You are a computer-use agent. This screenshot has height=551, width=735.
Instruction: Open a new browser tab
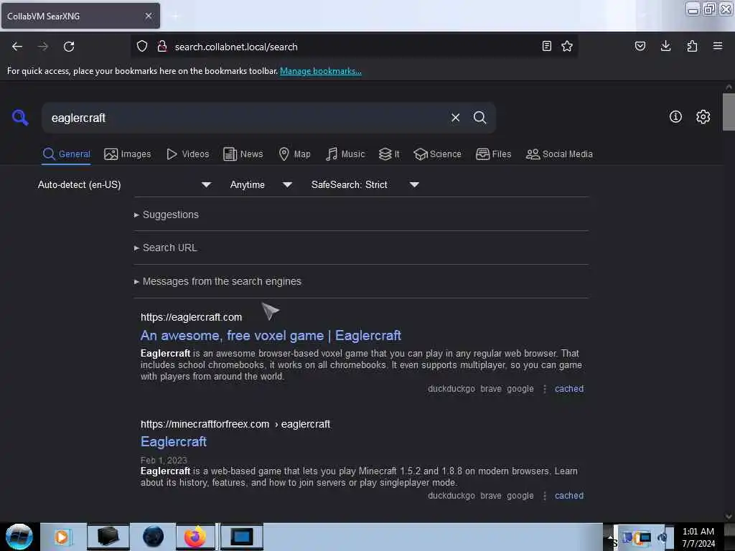click(175, 17)
